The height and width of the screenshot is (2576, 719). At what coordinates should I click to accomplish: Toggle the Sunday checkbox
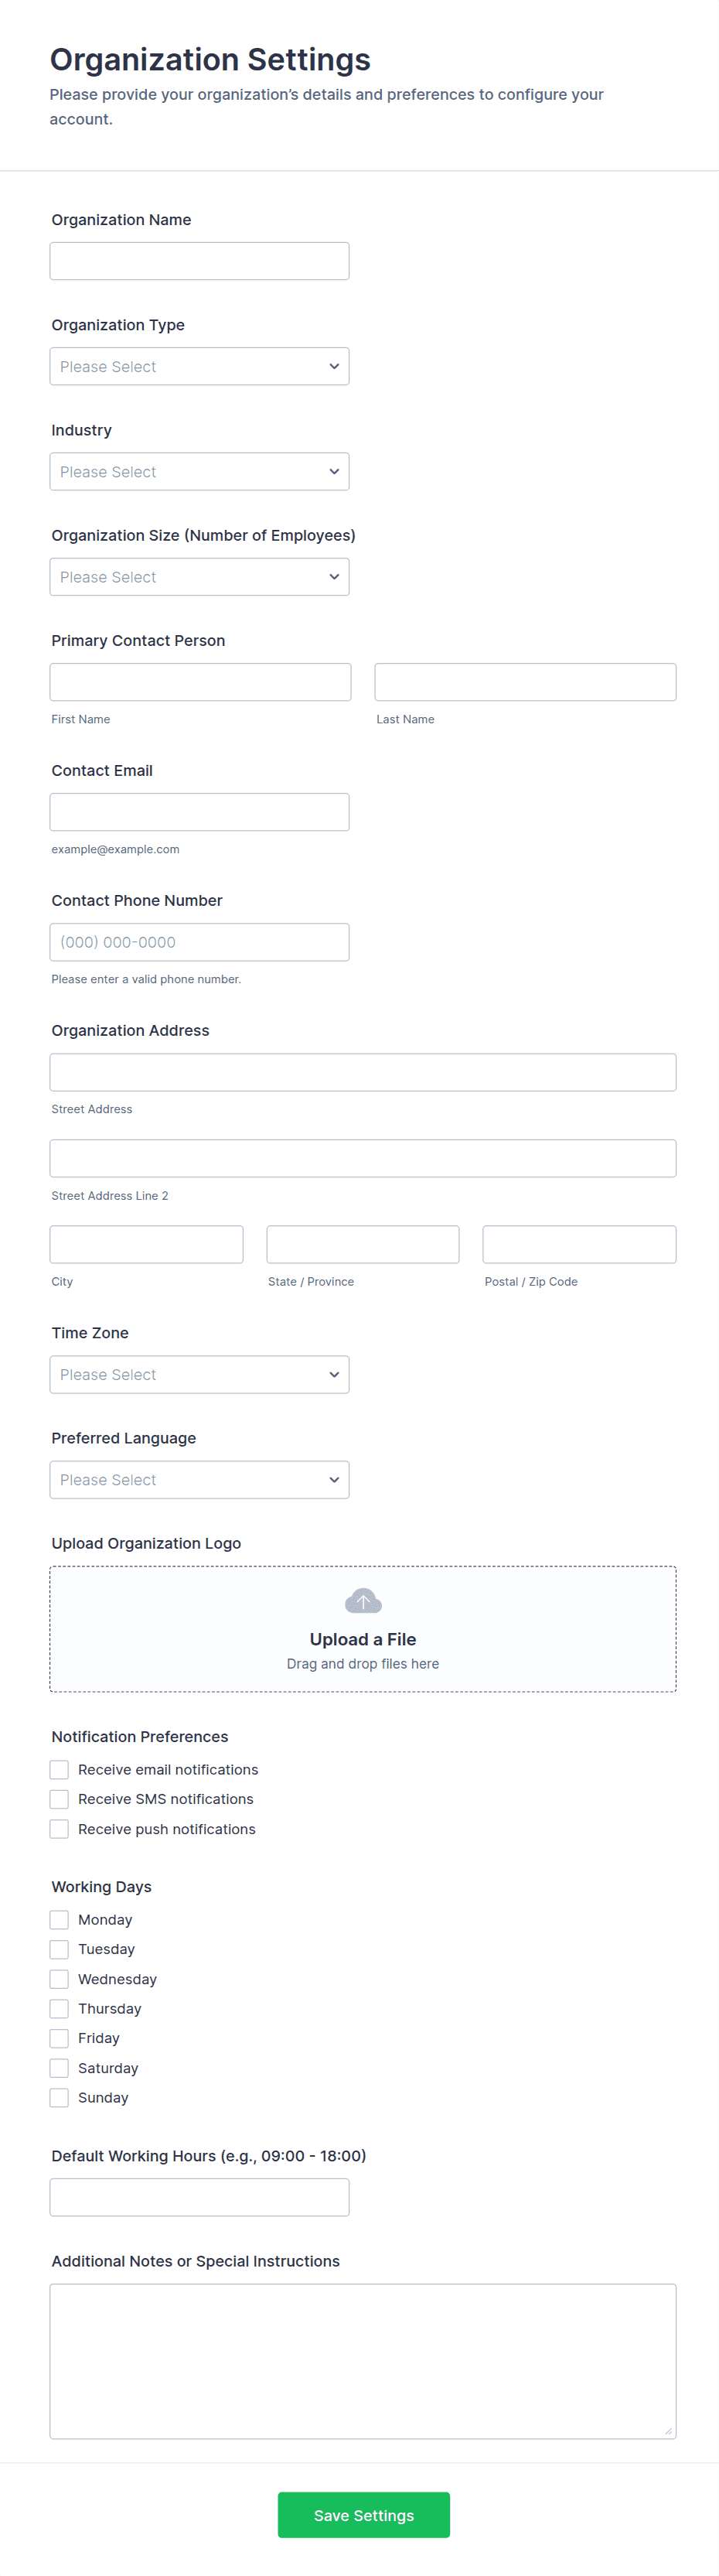click(60, 2097)
